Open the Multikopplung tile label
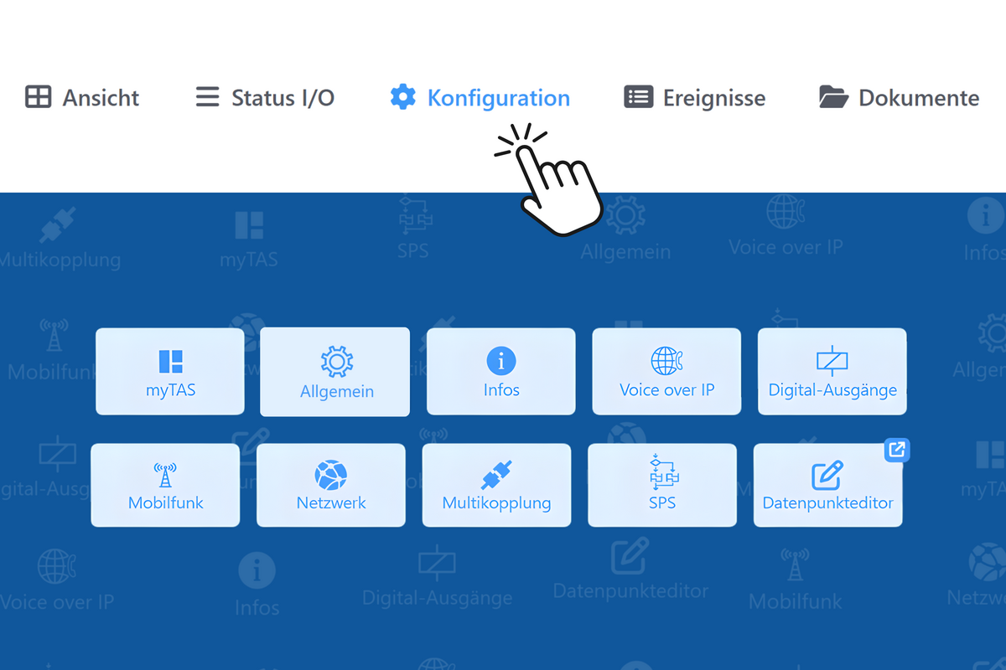The height and width of the screenshot is (670, 1006). pyautogui.click(x=496, y=503)
